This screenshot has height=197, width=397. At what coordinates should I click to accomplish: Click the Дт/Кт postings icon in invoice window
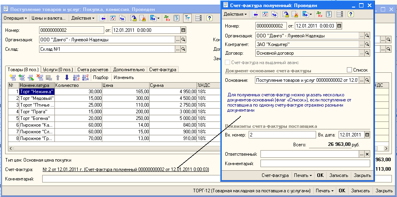(x=320, y=14)
